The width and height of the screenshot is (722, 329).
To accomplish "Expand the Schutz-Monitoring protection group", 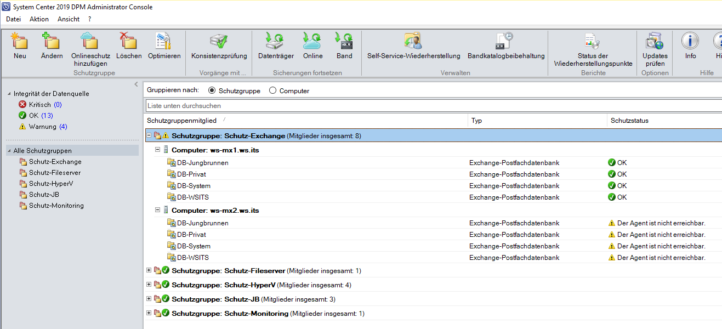I will pyautogui.click(x=149, y=313).
